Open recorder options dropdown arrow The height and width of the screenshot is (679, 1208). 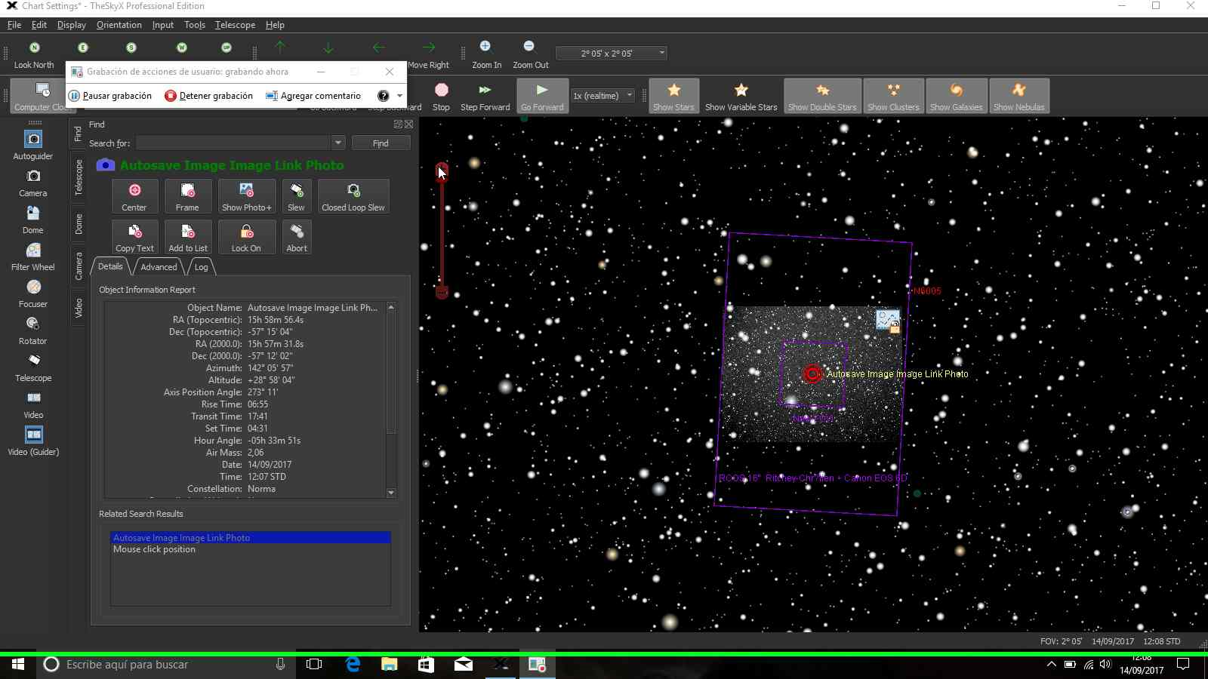tap(399, 96)
